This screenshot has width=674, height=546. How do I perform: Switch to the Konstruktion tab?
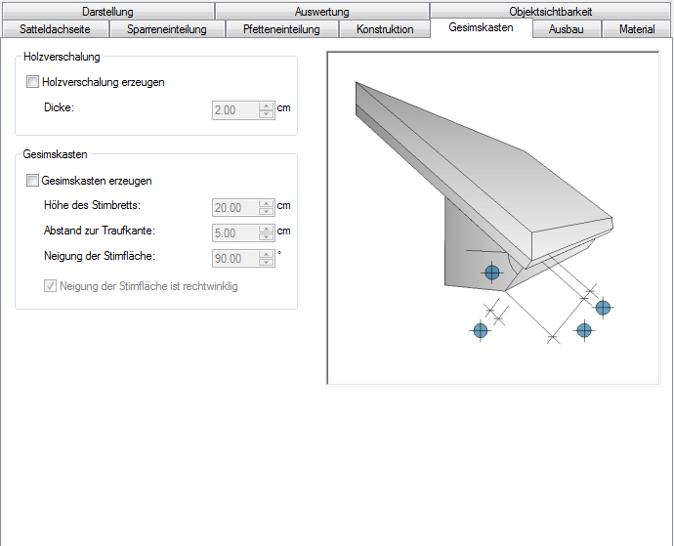click(385, 29)
